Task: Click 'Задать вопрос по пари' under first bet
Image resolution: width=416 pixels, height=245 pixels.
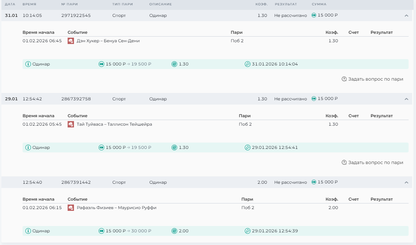Action: [x=375, y=79]
